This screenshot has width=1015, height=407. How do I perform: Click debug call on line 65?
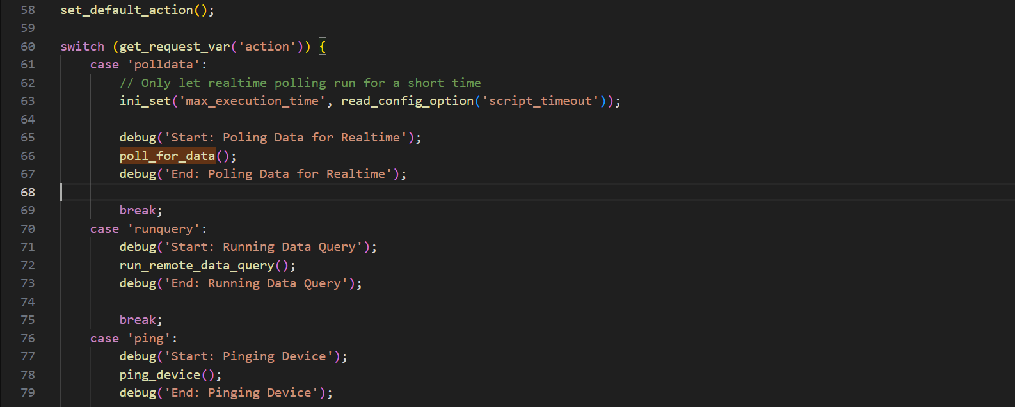(x=138, y=138)
